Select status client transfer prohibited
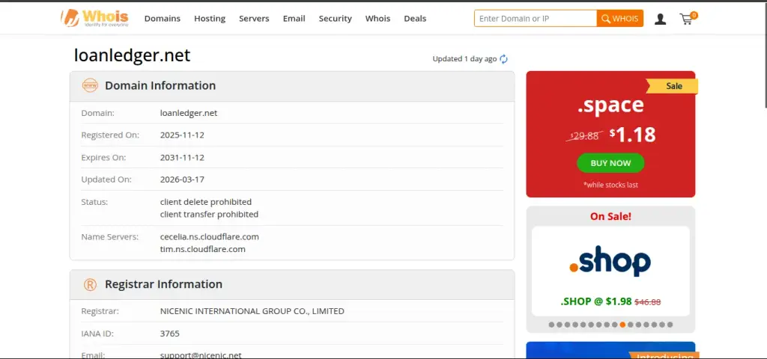767x359 pixels. 210,214
